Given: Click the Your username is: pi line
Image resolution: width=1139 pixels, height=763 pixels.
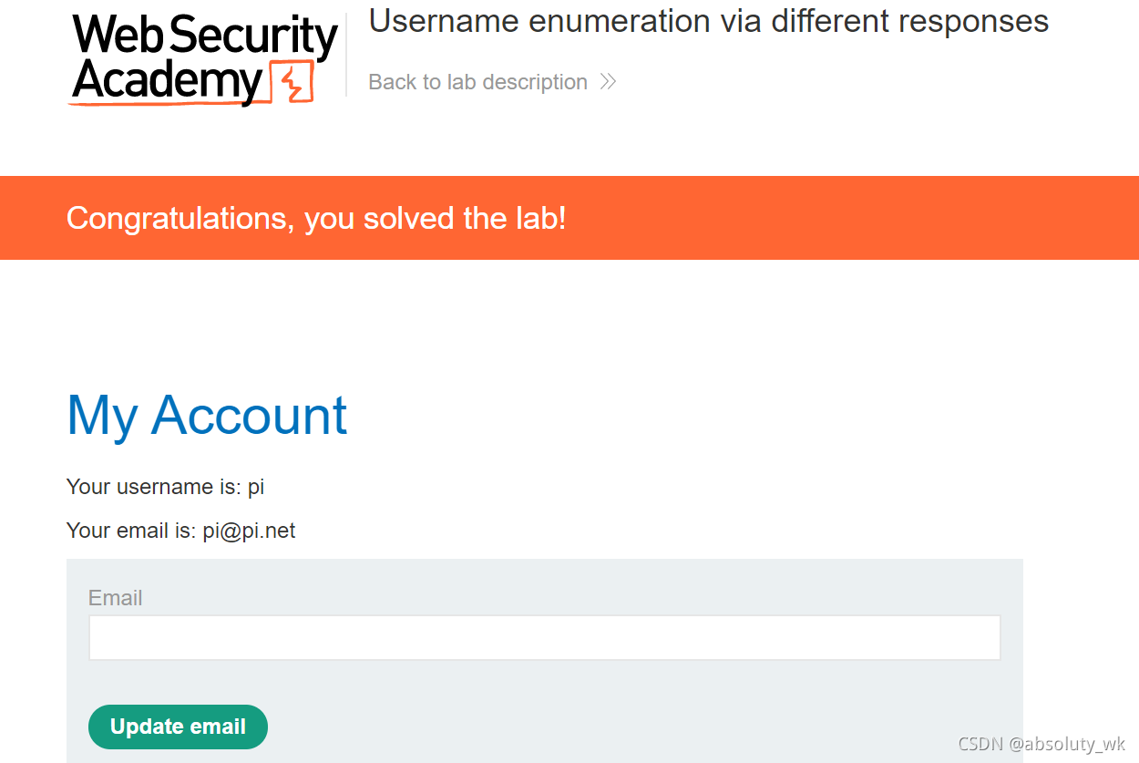Looking at the screenshot, I should click(x=165, y=487).
